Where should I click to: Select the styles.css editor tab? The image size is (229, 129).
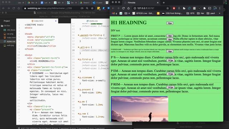(x=92, y=21)
